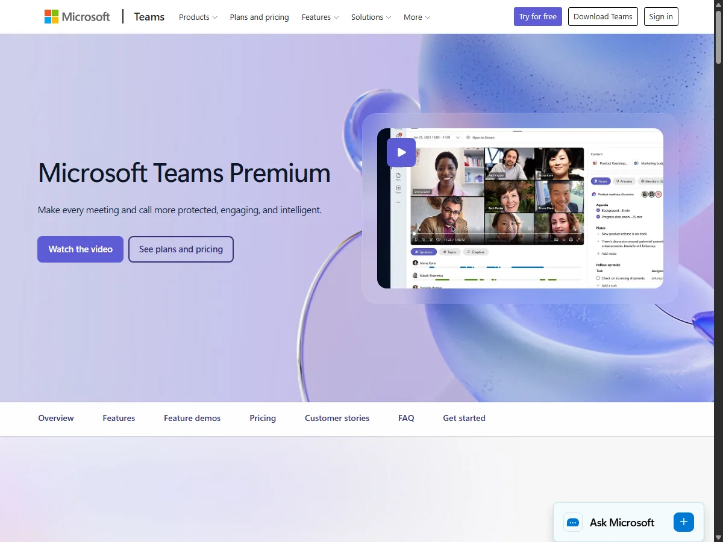Click the Sign in button

661,17
